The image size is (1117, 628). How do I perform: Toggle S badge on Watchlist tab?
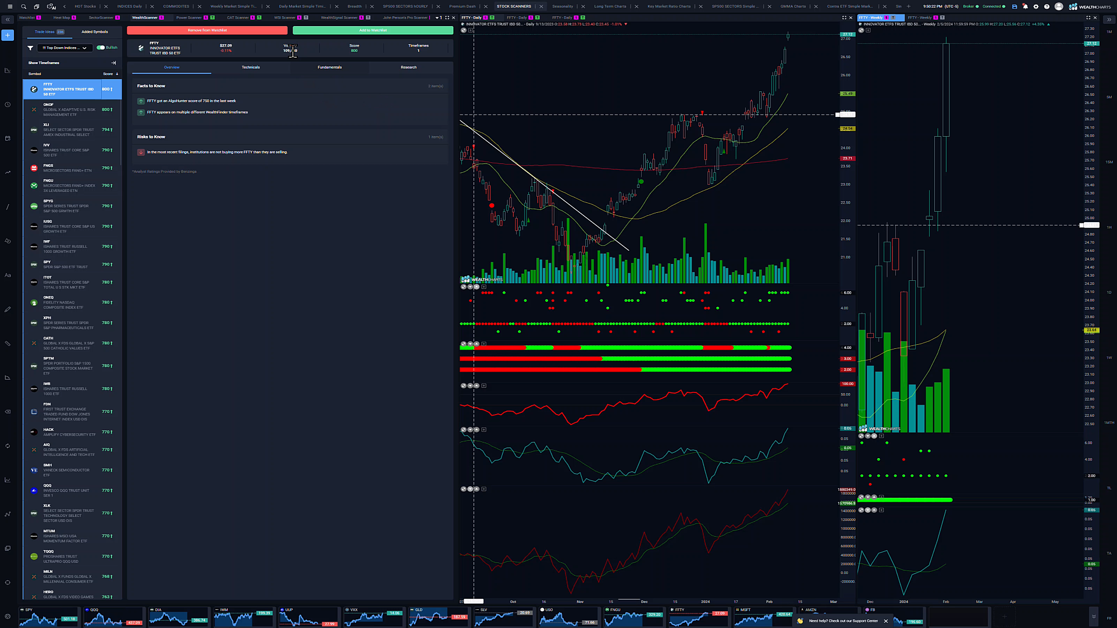click(x=39, y=17)
